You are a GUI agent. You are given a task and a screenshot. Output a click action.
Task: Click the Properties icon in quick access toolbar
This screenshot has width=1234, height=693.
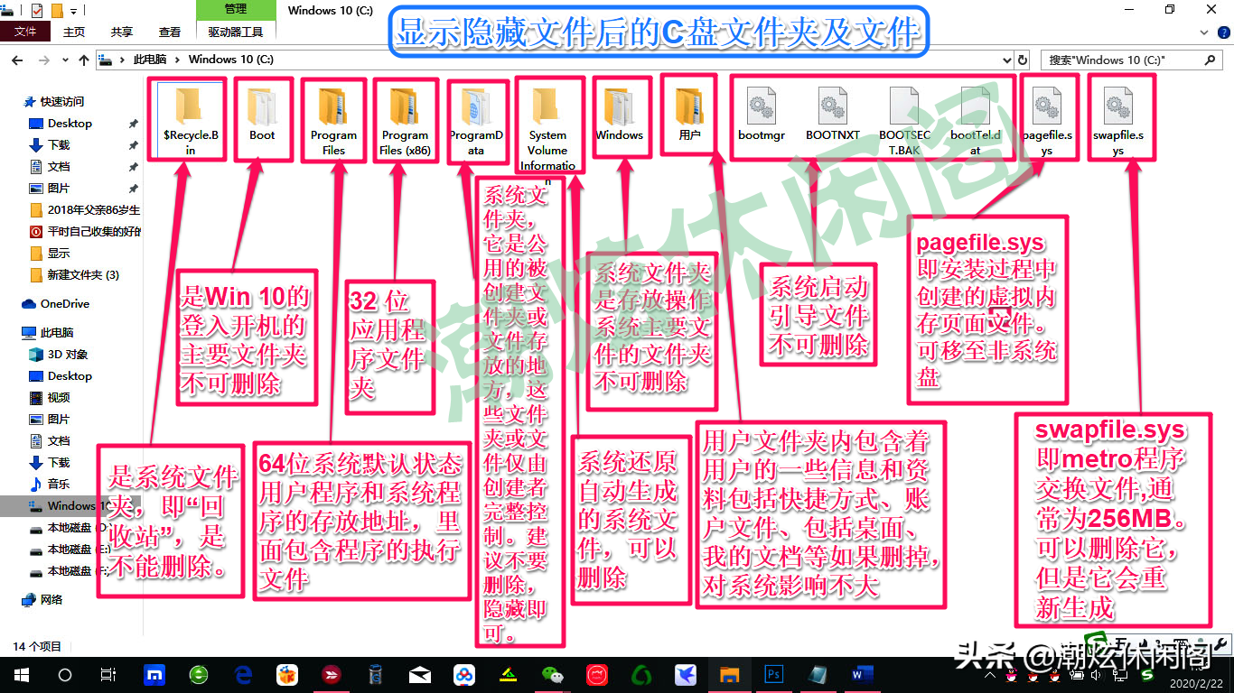coord(37,11)
